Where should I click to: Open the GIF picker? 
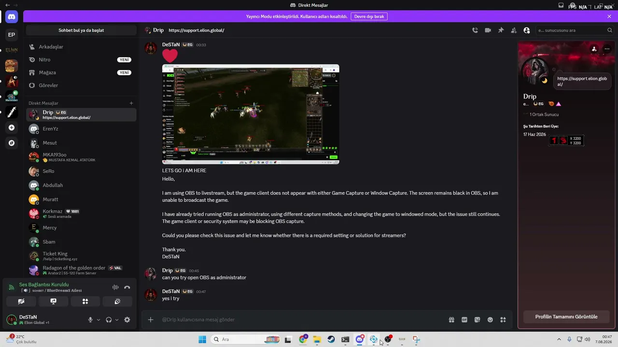click(464, 320)
